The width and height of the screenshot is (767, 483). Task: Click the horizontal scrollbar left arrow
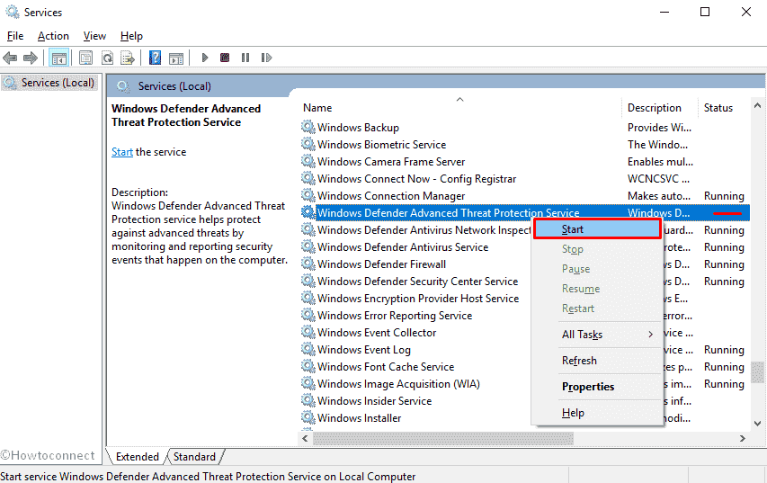305,438
